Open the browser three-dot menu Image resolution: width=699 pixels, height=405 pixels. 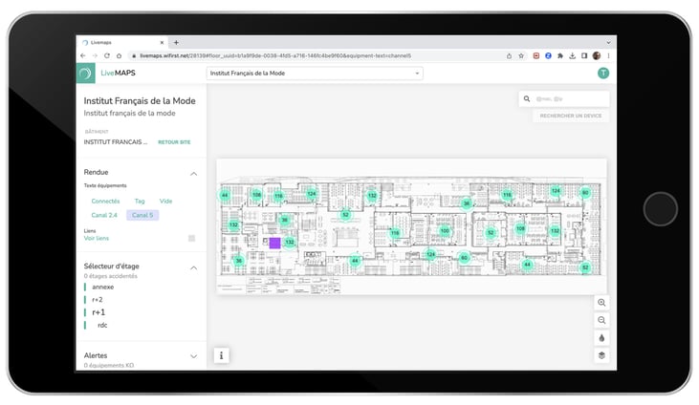point(608,55)
